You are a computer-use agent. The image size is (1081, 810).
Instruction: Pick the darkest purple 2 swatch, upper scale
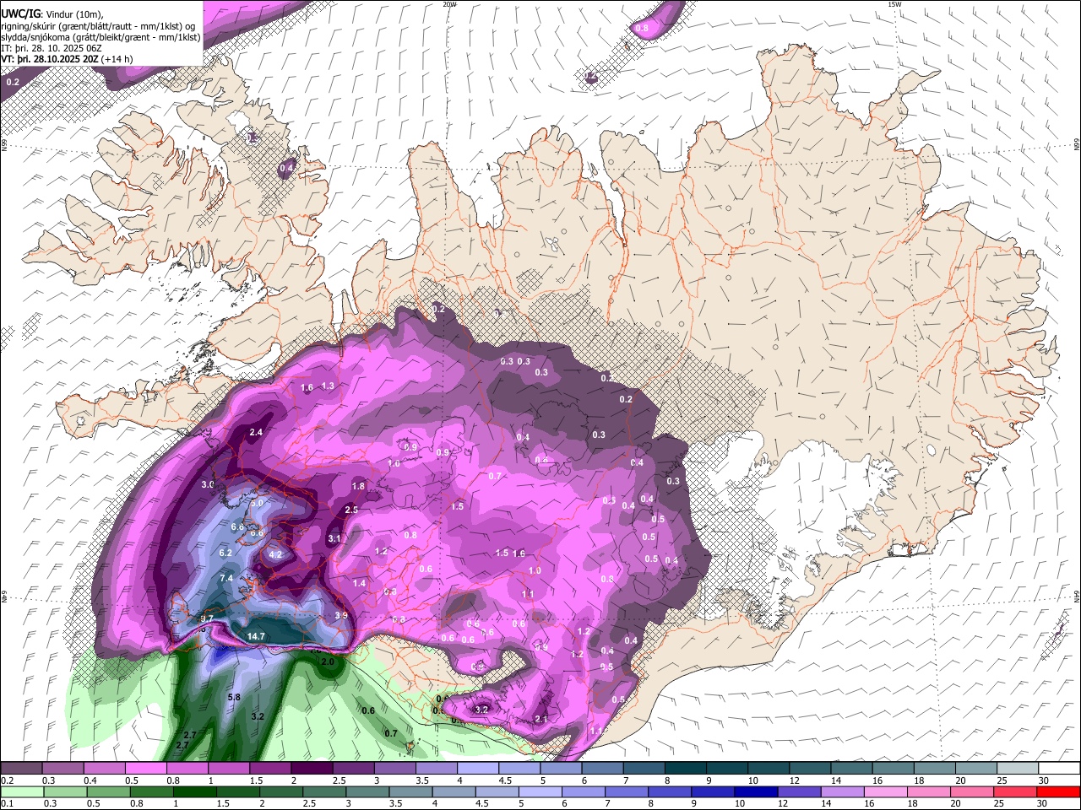click(x=312, y=768)
